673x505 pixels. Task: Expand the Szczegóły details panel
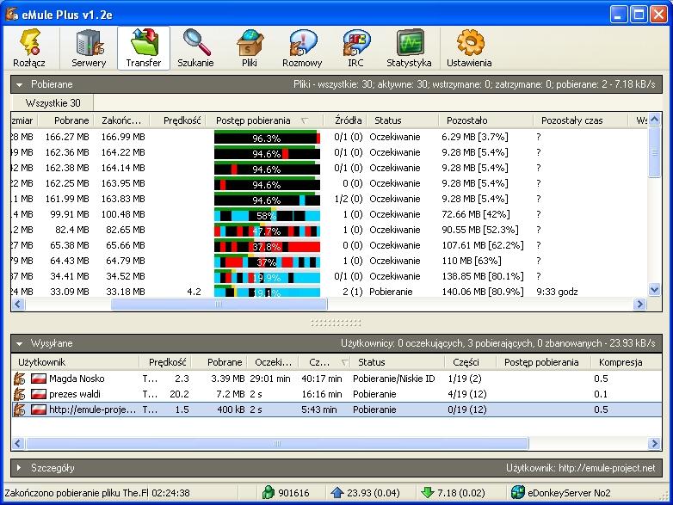[19, 468]
